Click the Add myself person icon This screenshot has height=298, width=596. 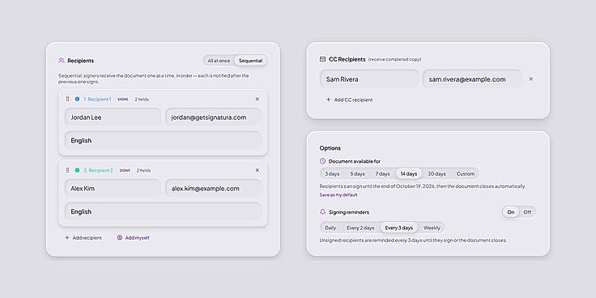(119, 237)
